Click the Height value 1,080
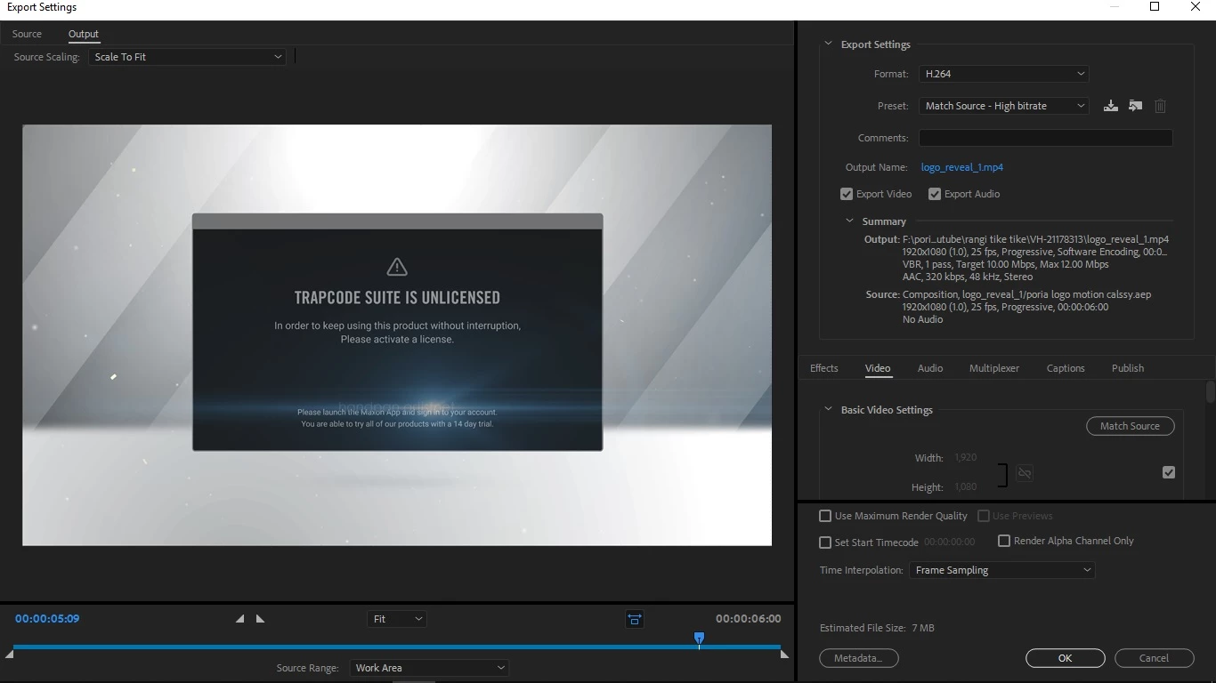1216x683 pixels. point(966,487)
